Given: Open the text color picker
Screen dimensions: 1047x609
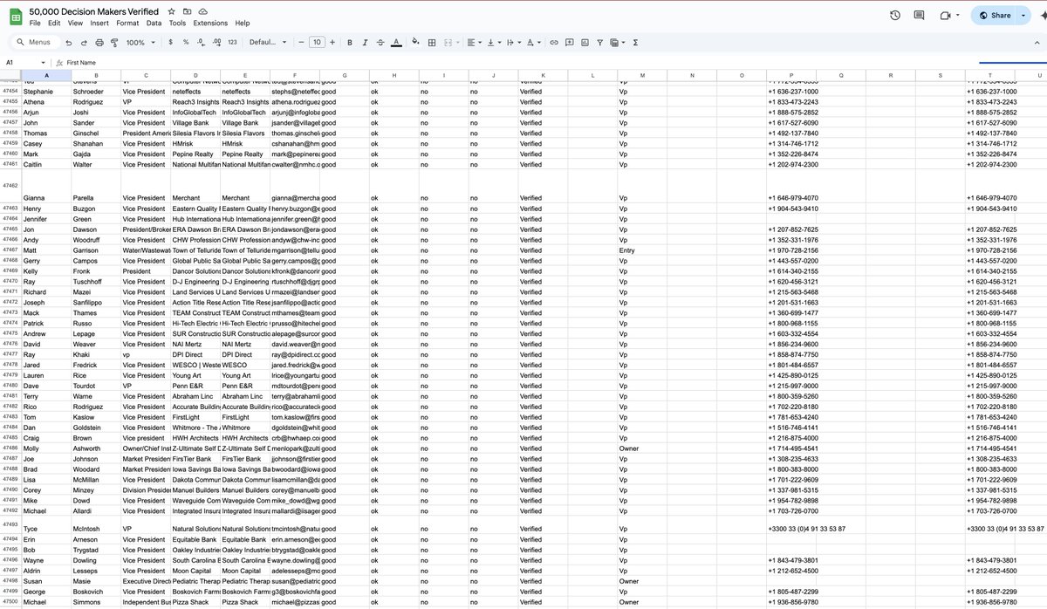Looking at the screenshot, I should tap(396, 42).
